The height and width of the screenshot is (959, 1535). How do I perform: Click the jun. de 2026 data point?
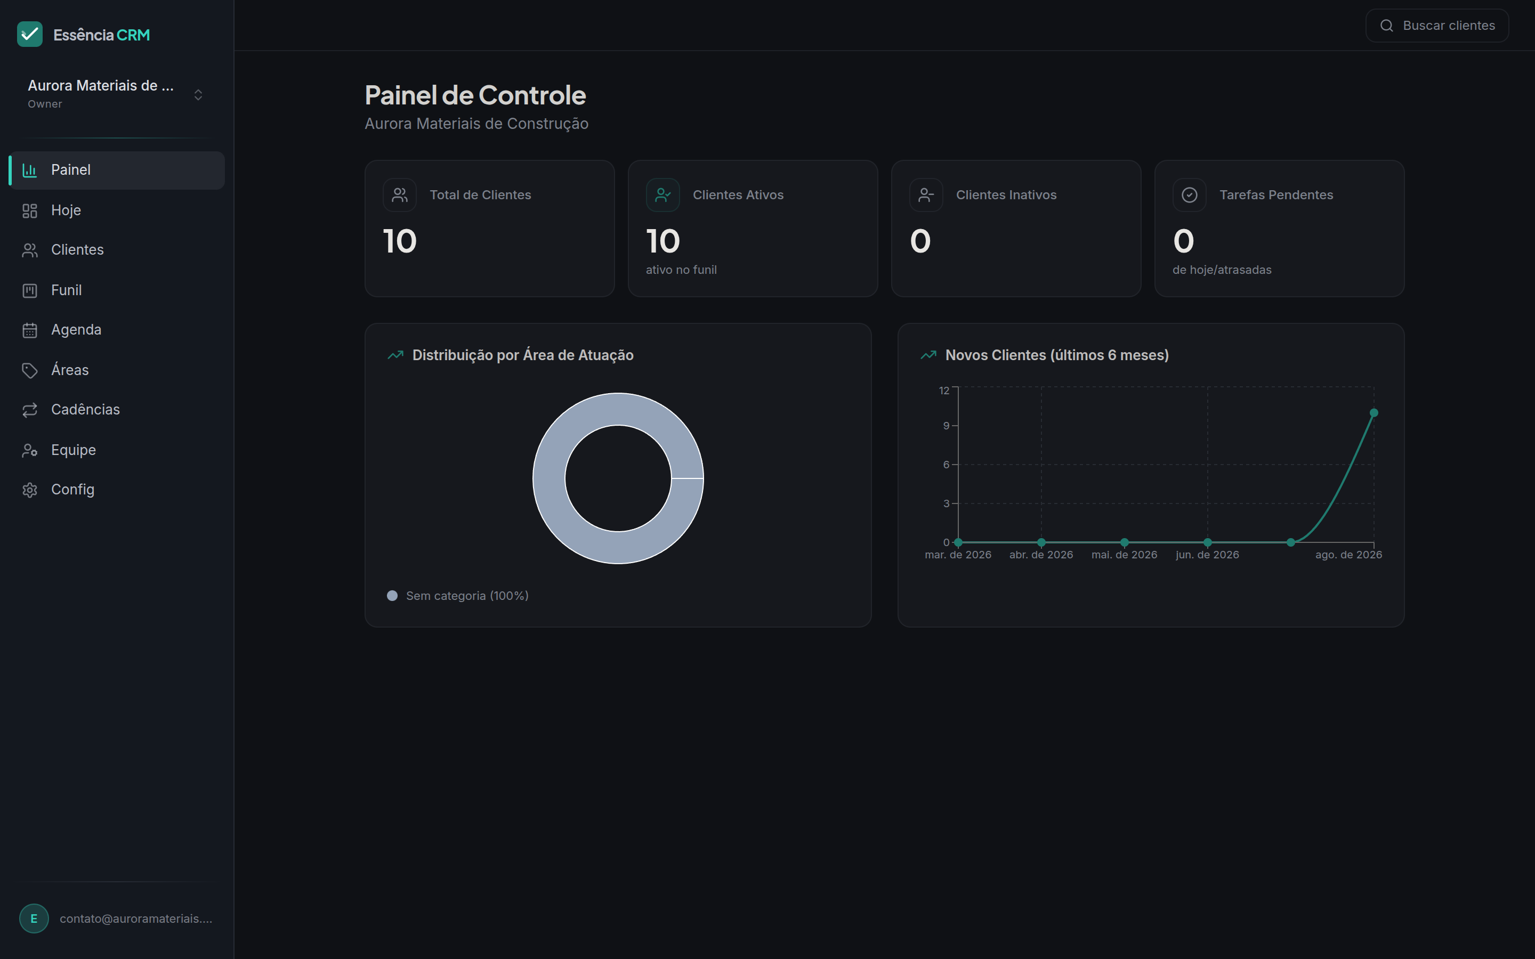click(x=1207, y=542)
